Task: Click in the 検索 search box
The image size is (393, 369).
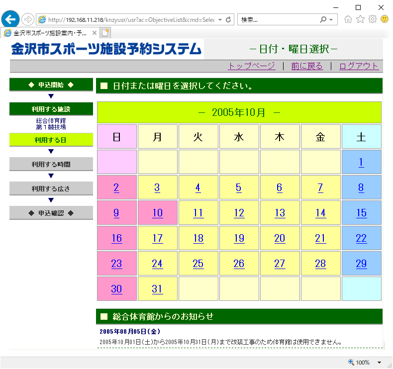Action: tap(279, 19)
